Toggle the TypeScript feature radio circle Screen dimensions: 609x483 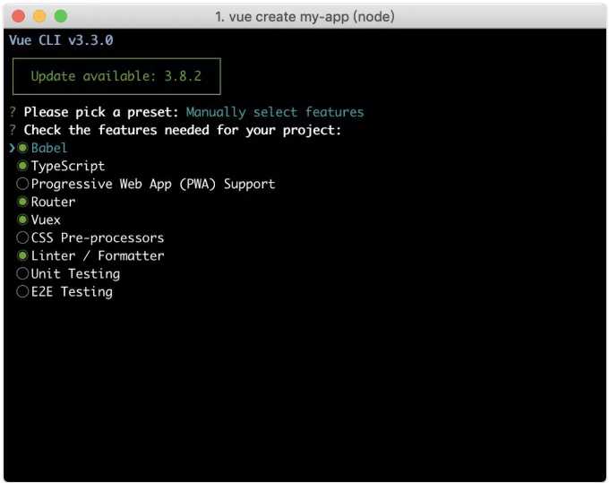(22, 166)
